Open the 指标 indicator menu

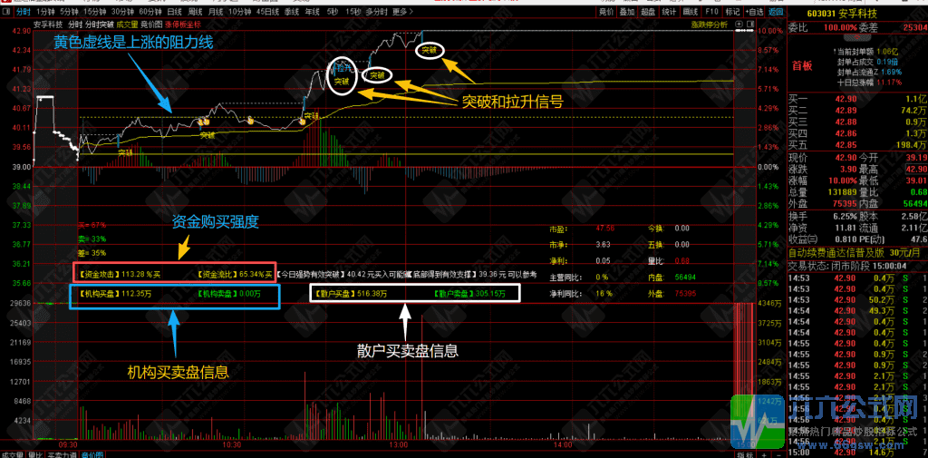[744, 454]
